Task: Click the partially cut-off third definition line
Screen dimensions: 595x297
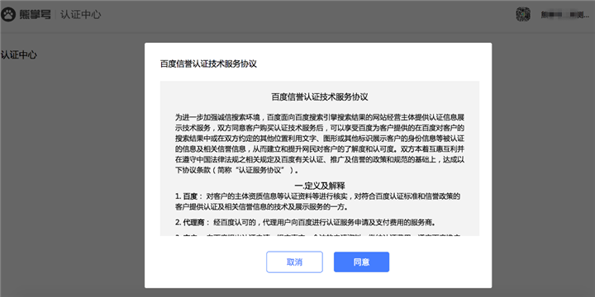Action: pyautogui.click(x=318, y=235)
